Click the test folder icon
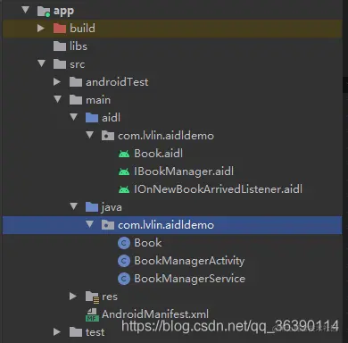This screenshot has width=348, height=343. click(x=76, y=332)
